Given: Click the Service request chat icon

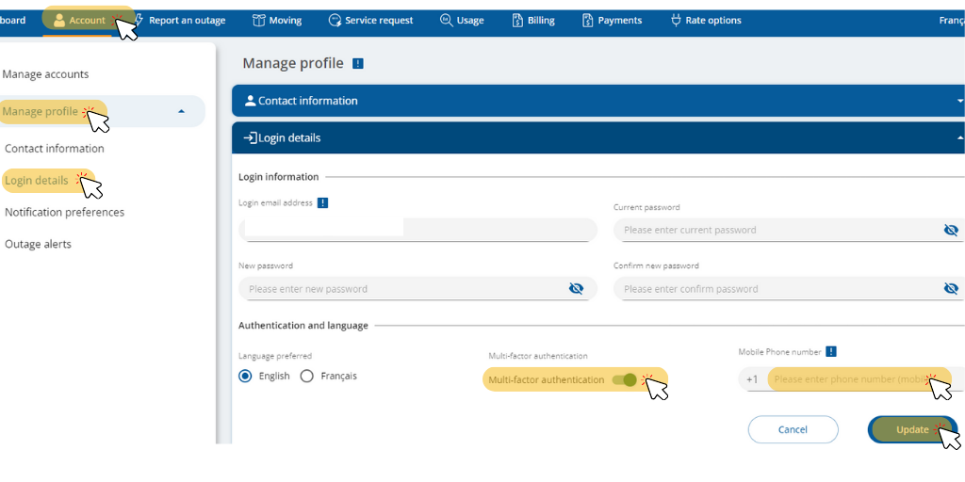Looking at the screenshot, I should point(335,21).
